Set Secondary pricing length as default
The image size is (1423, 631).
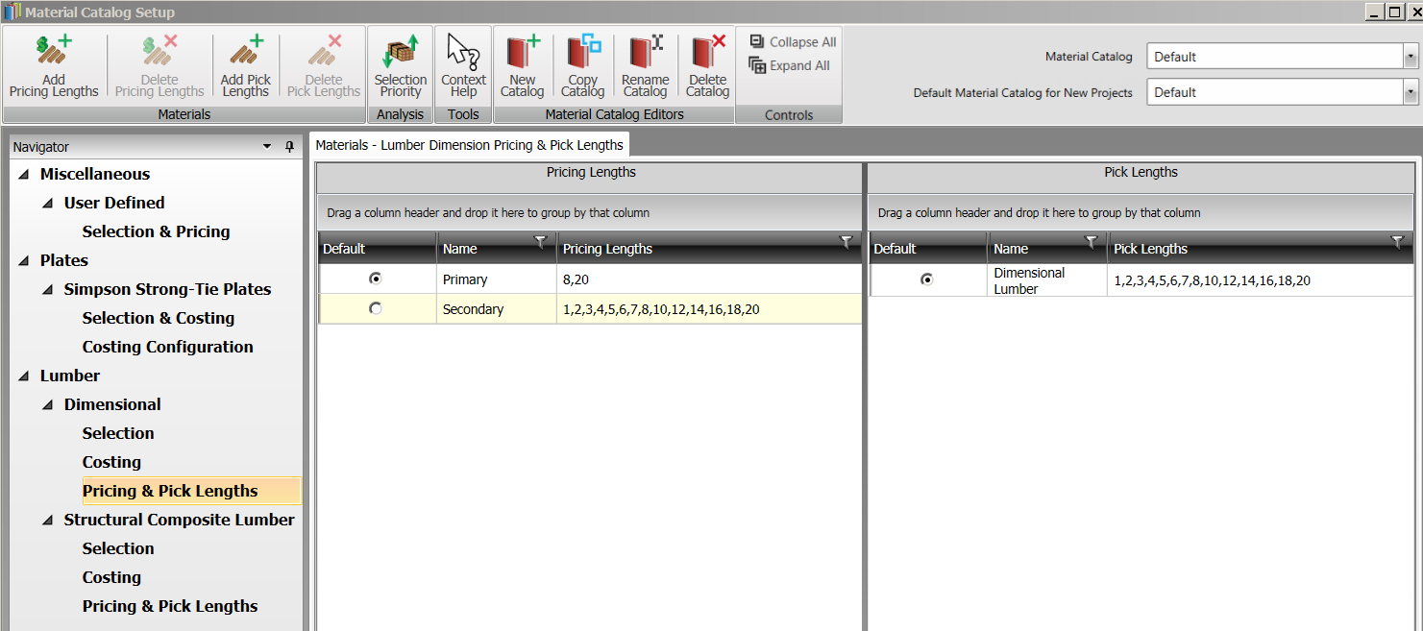click(376, 308)
